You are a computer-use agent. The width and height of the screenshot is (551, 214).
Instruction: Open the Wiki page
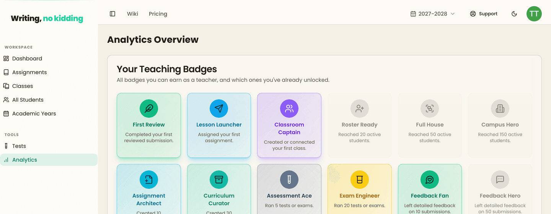[132, 14]
